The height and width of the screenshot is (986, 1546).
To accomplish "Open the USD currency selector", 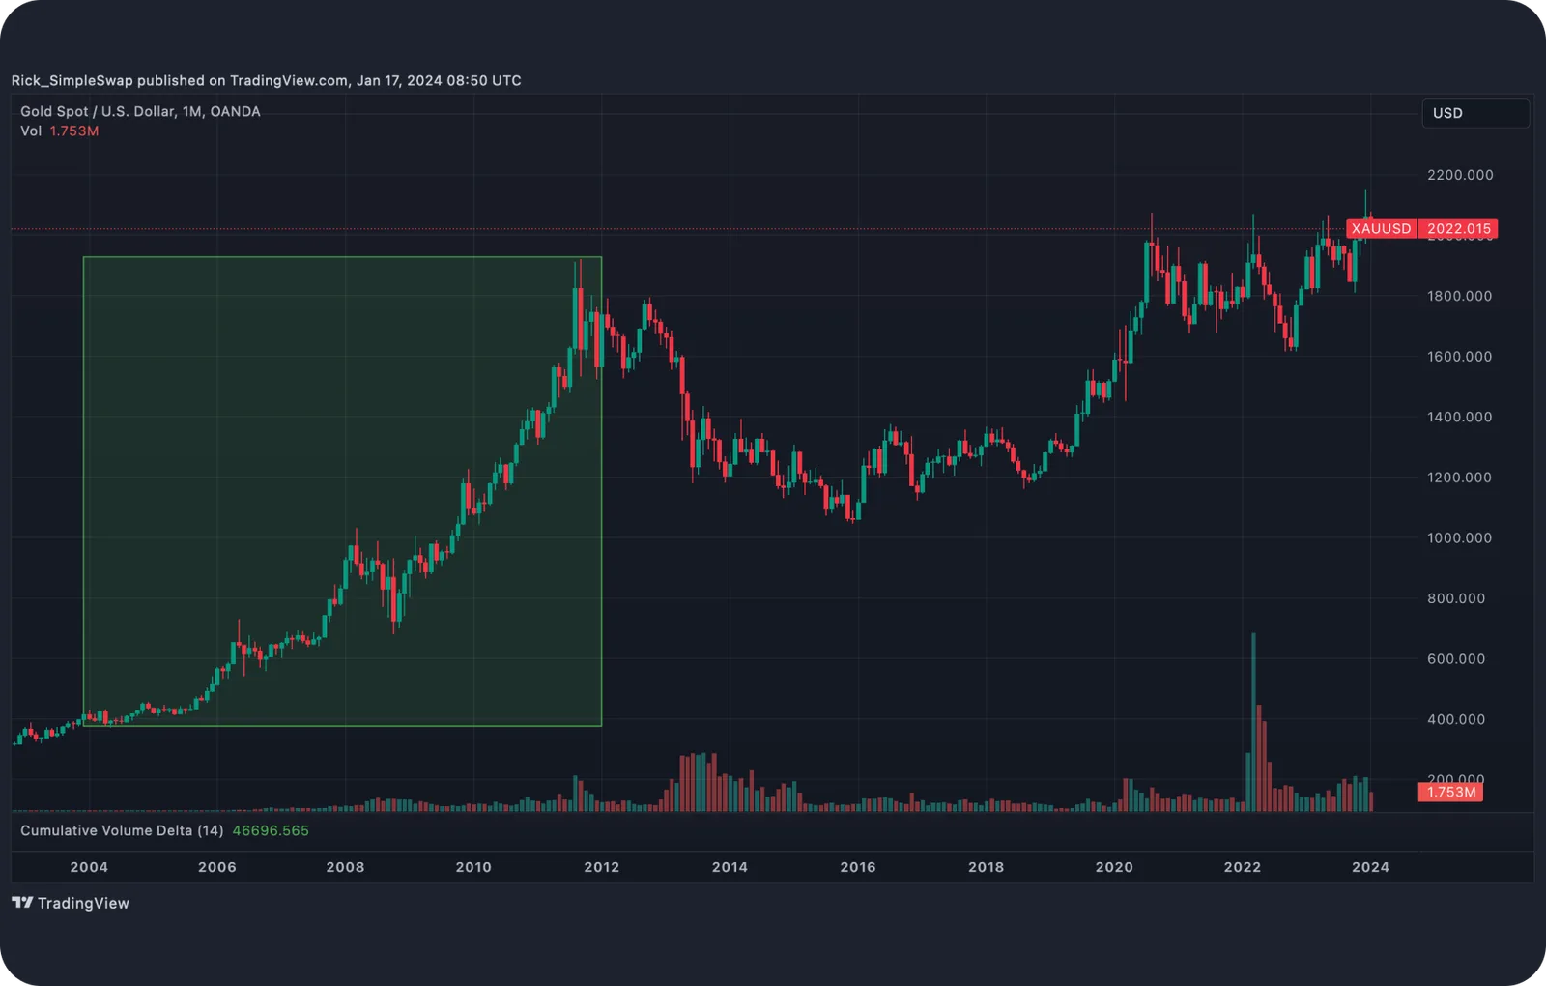I will click(x=1475, y=113).
